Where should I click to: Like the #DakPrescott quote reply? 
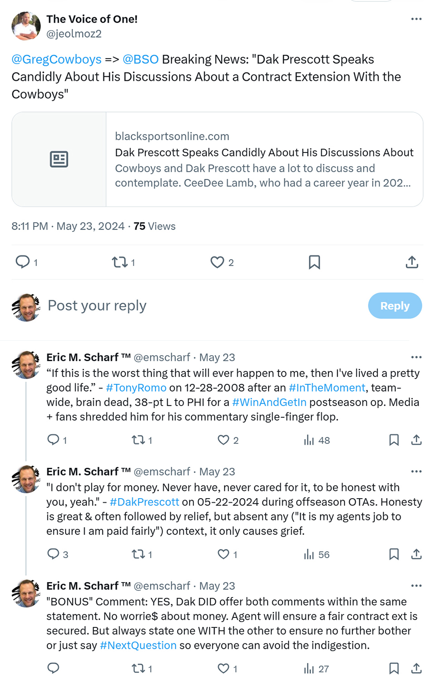point(223,554)
